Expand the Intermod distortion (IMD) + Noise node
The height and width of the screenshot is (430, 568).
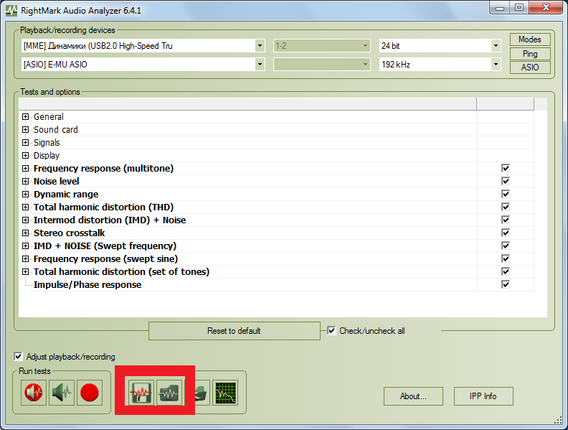pos(25,220)
